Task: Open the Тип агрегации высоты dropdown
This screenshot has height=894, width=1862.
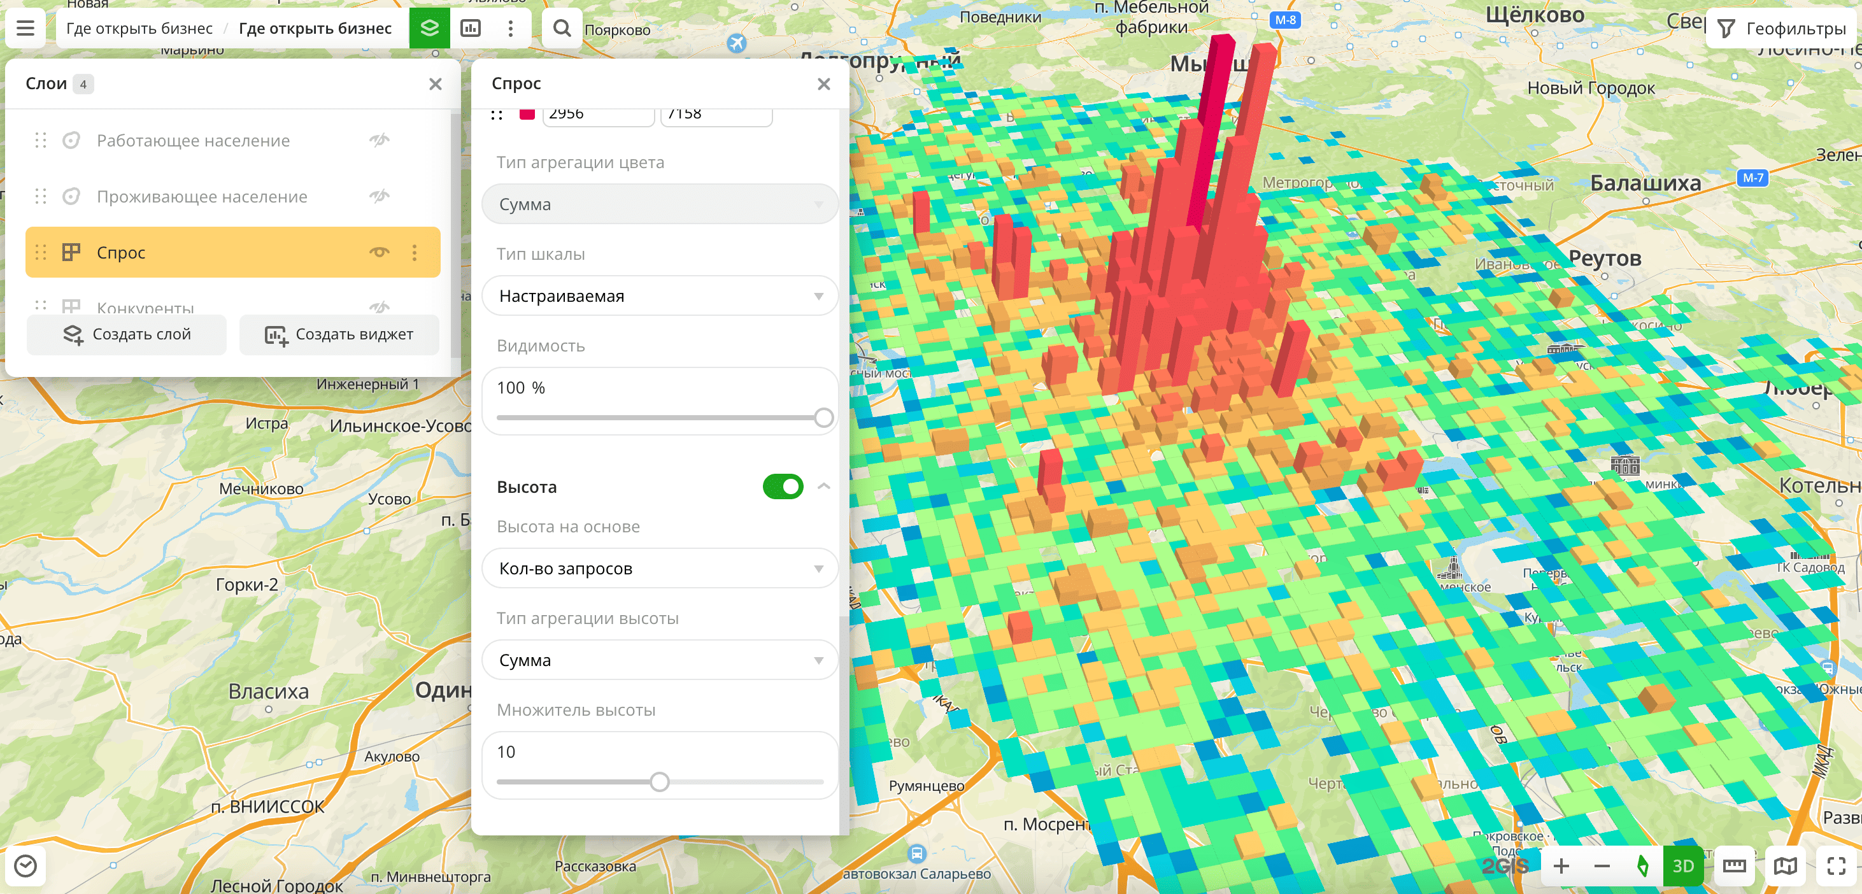Action: tap(659, 660)
